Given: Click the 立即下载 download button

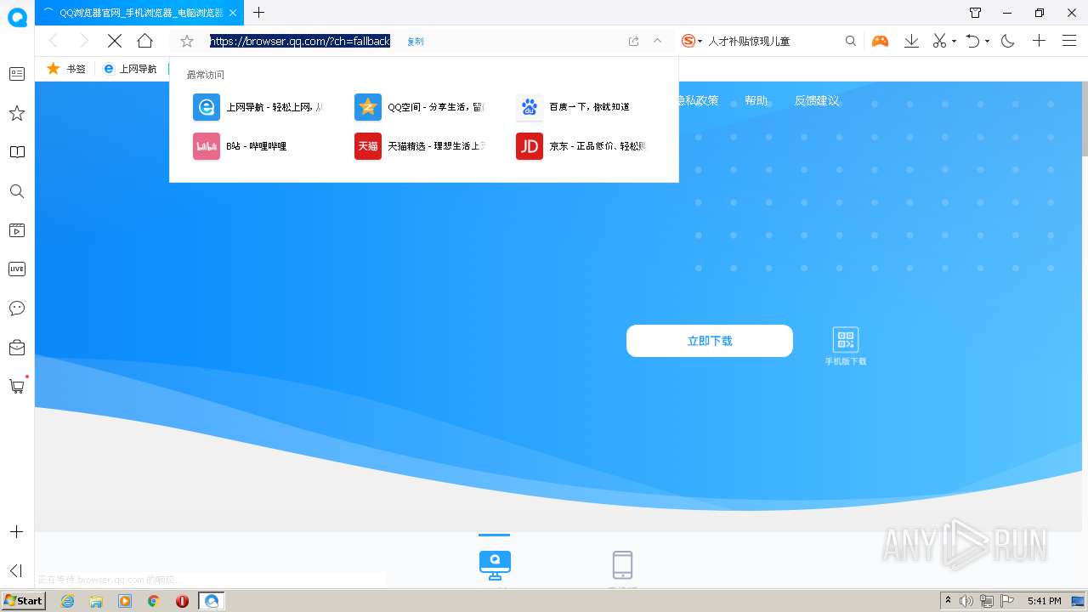Looking at the screenshot, I should click(x=710, y=341).
